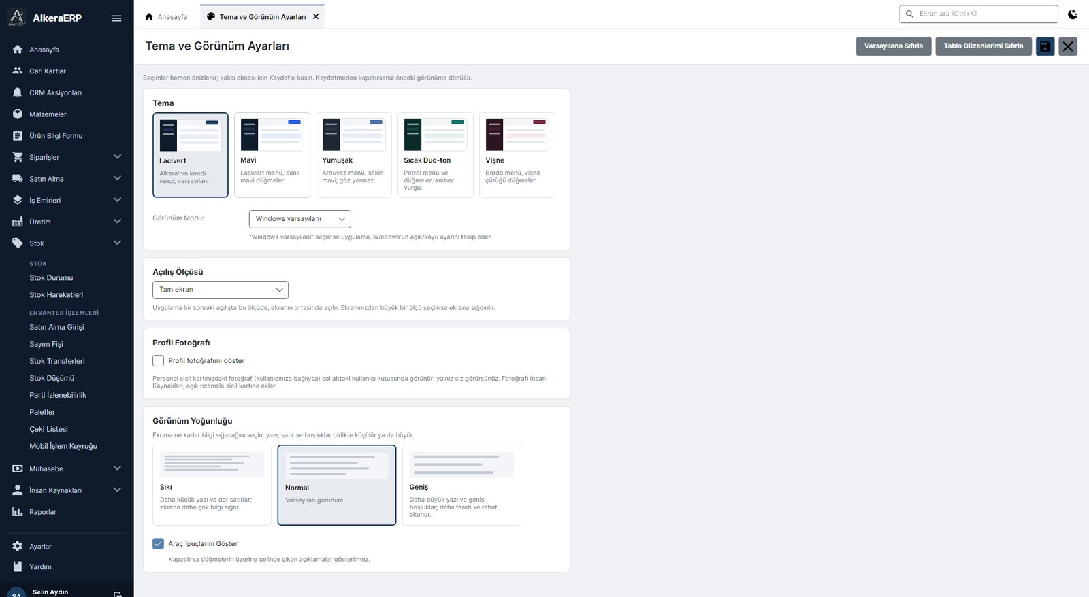
Task: Choose the Geniş density option
Action: (x=461, y=485)
